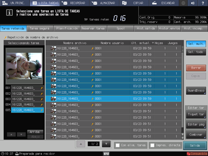The height and width of the screenshot is (156, 208).
Task: Switch to Spool tab
Action: [x=120, y=29]
